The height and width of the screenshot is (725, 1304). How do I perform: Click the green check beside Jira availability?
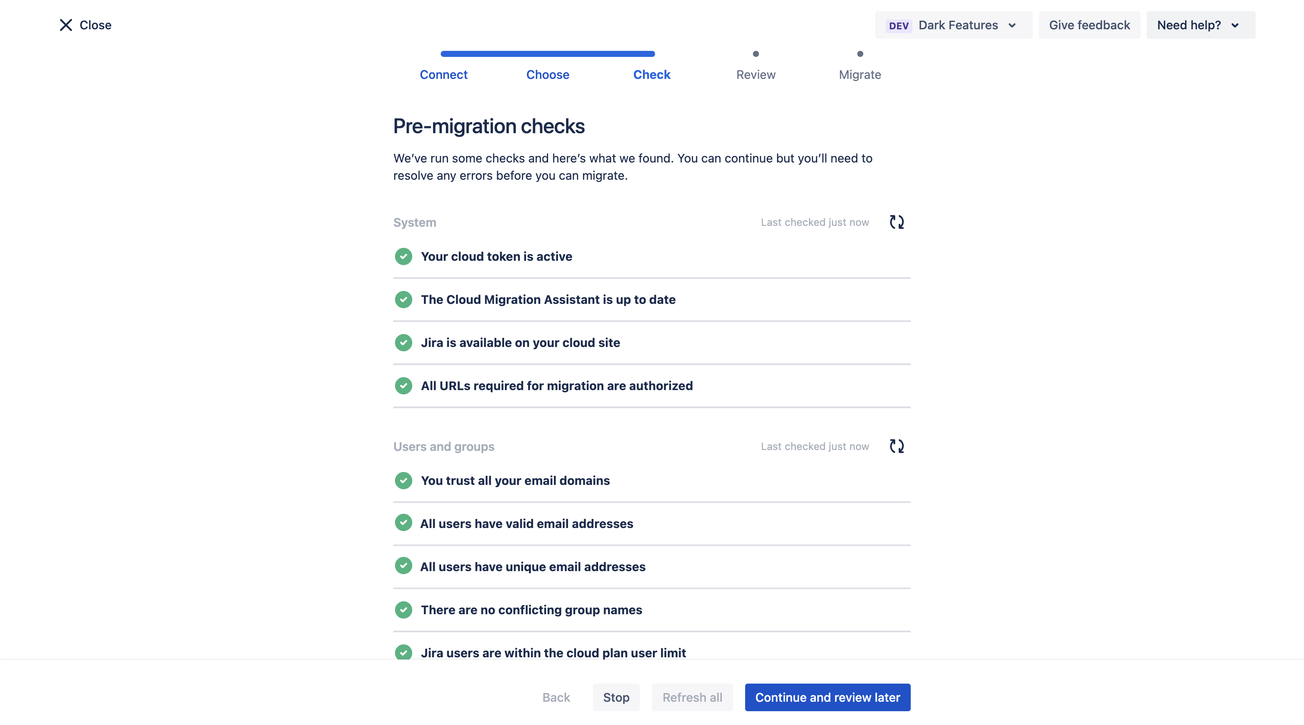point(404,343)
